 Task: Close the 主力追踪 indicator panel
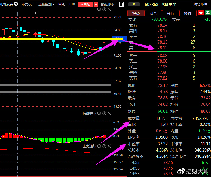click(109, 146)
